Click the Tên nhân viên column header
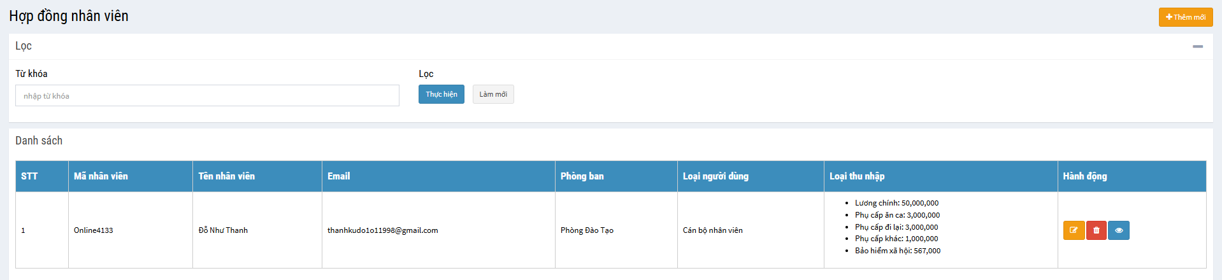 [x=226, y=176]
